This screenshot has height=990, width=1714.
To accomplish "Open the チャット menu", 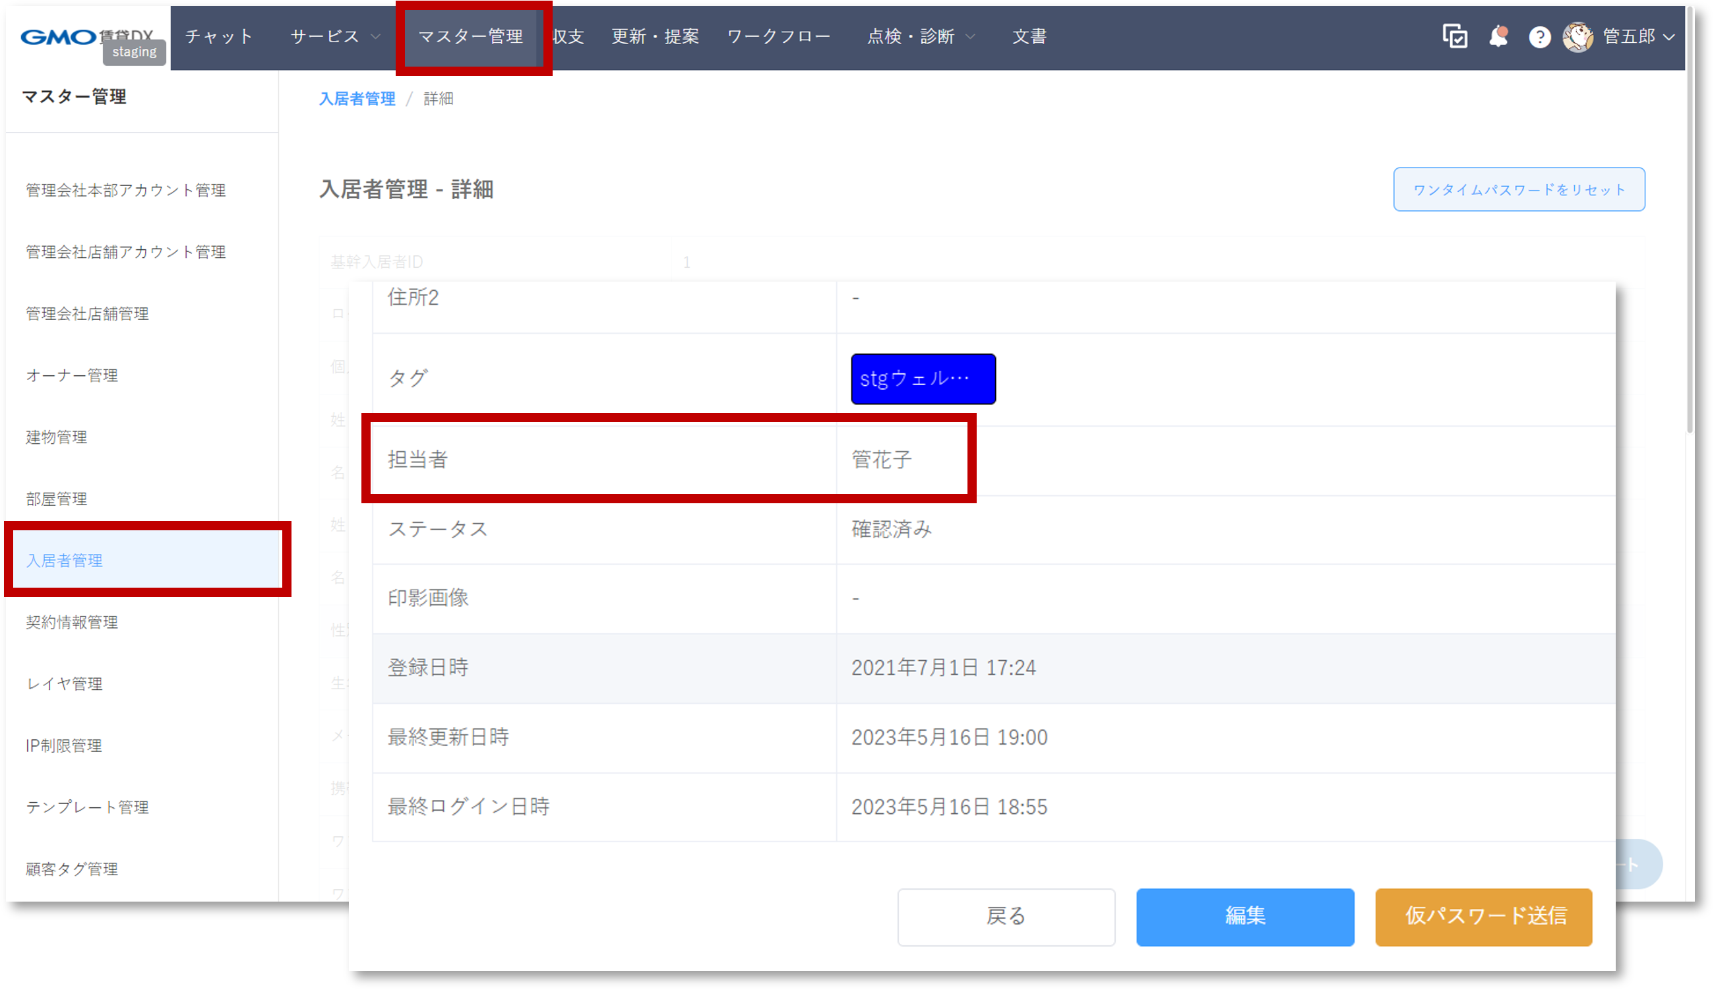I will [219, 37].
